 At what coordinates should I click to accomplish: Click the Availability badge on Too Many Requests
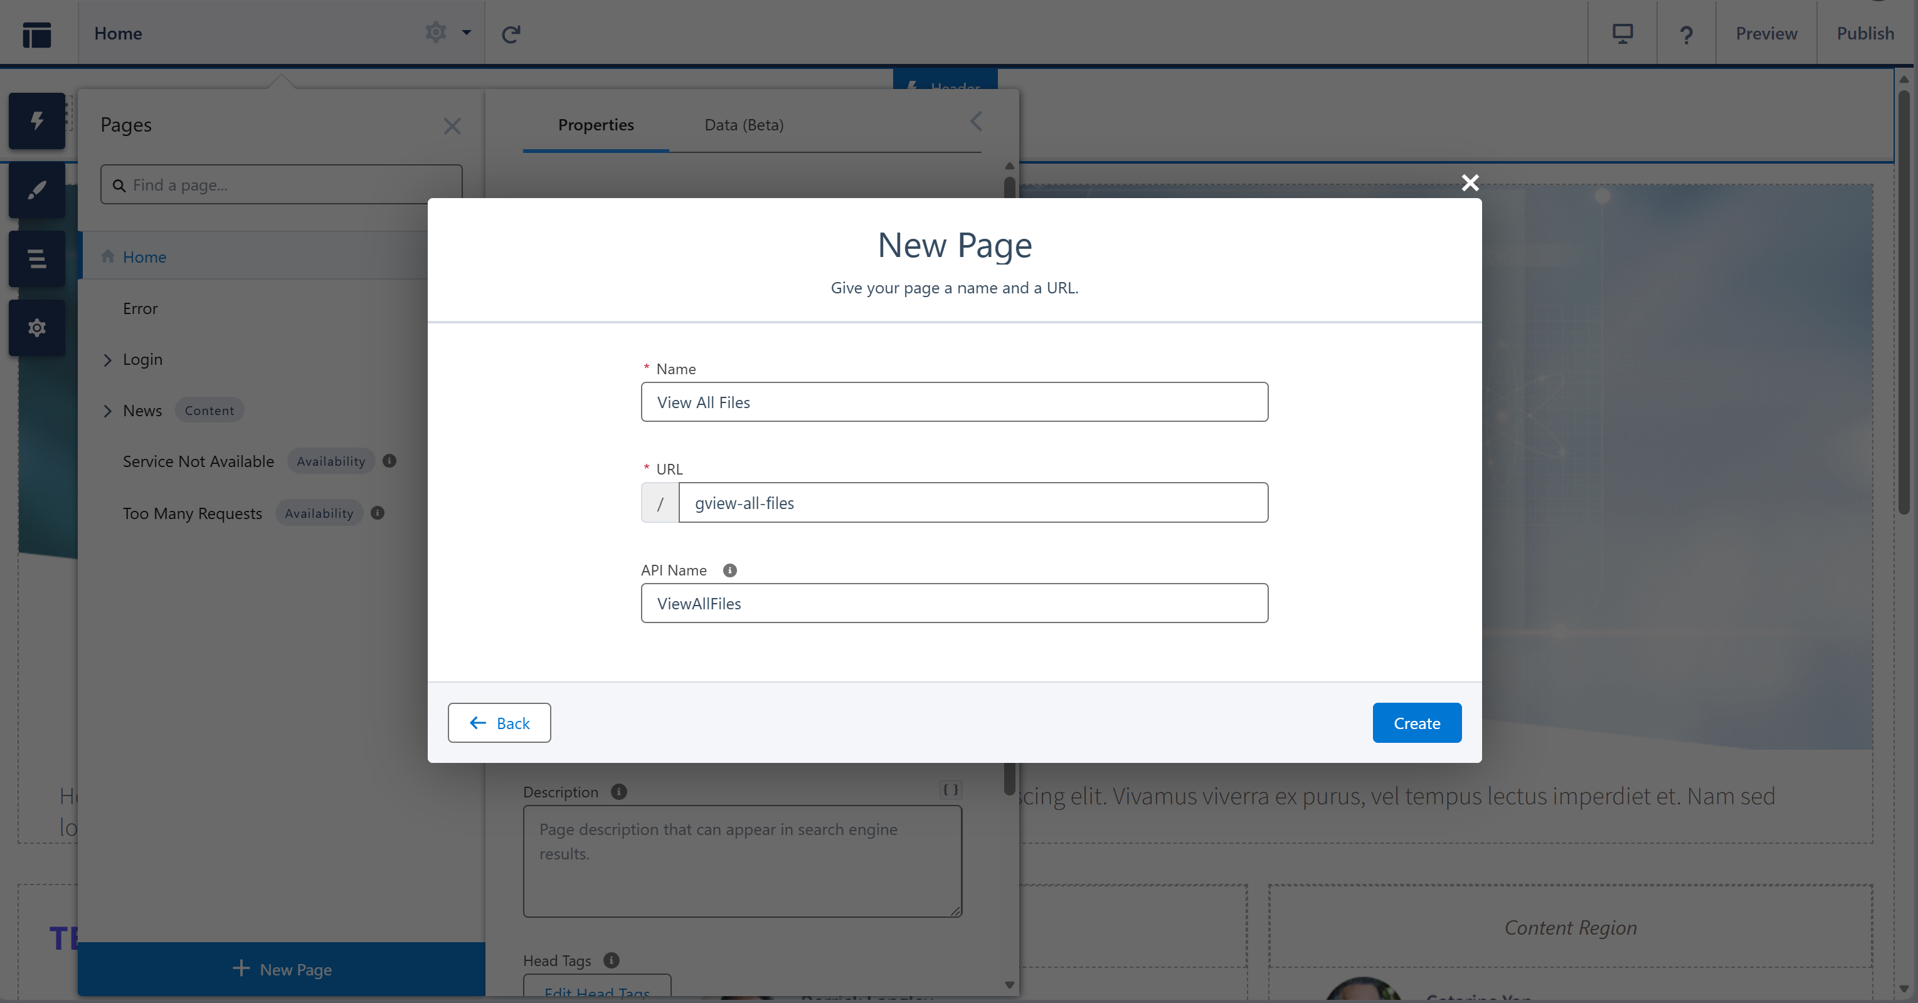coord(319,513)
